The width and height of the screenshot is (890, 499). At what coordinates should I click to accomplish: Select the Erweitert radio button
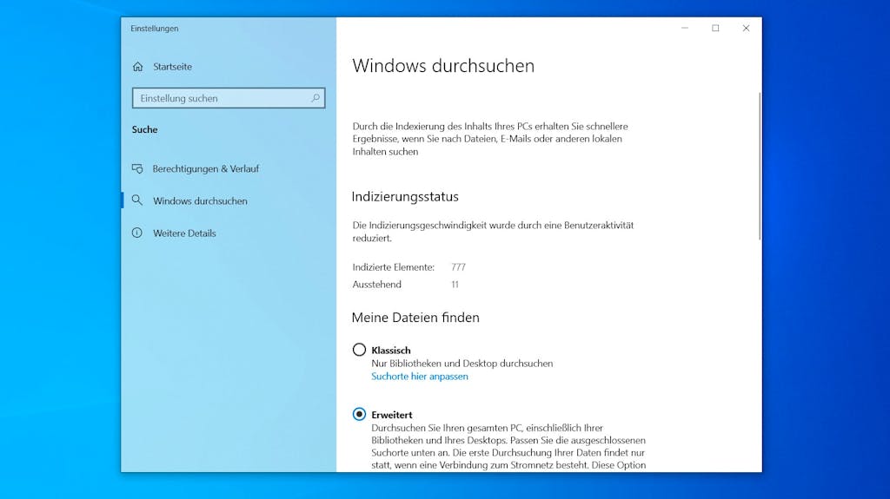pyautogui.click(x=359, y=414)
